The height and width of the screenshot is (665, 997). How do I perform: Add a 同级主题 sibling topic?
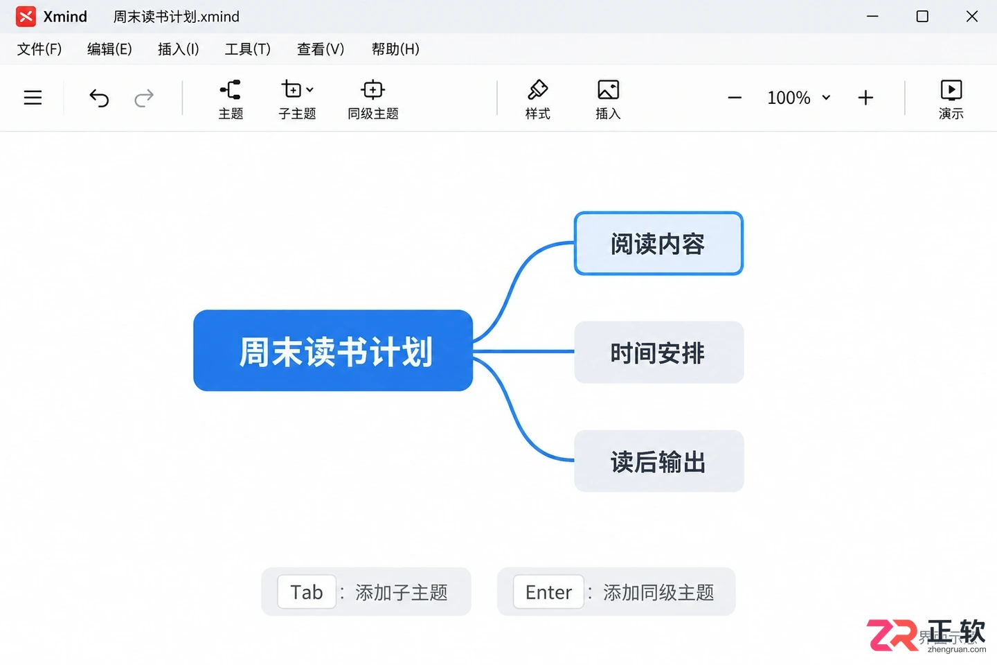click(373, 99)
